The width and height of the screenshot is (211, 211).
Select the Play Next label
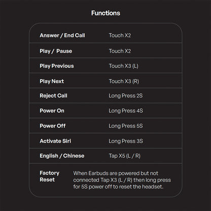52,81
